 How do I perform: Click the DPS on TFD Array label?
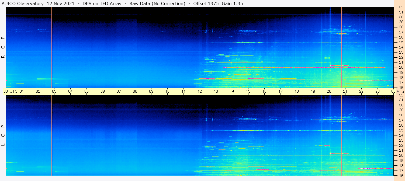point(102,4)
